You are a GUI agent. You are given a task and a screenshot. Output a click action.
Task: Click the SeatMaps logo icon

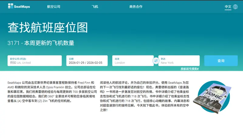(11, 6)
